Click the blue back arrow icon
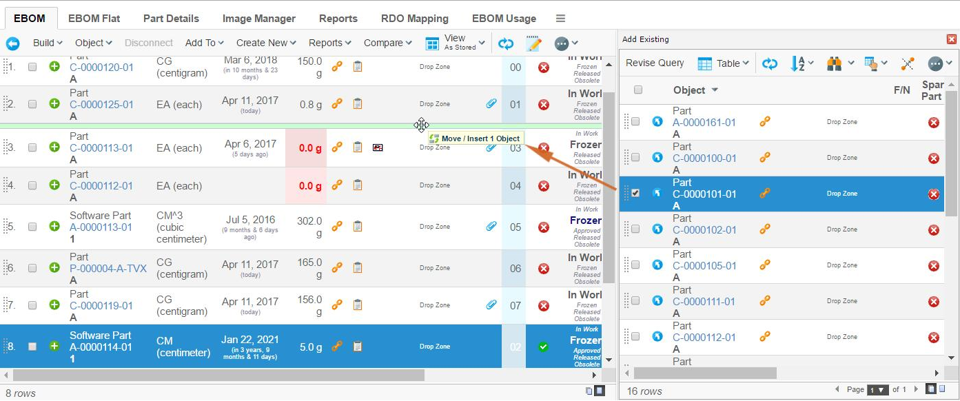 (x=13, y=43)
